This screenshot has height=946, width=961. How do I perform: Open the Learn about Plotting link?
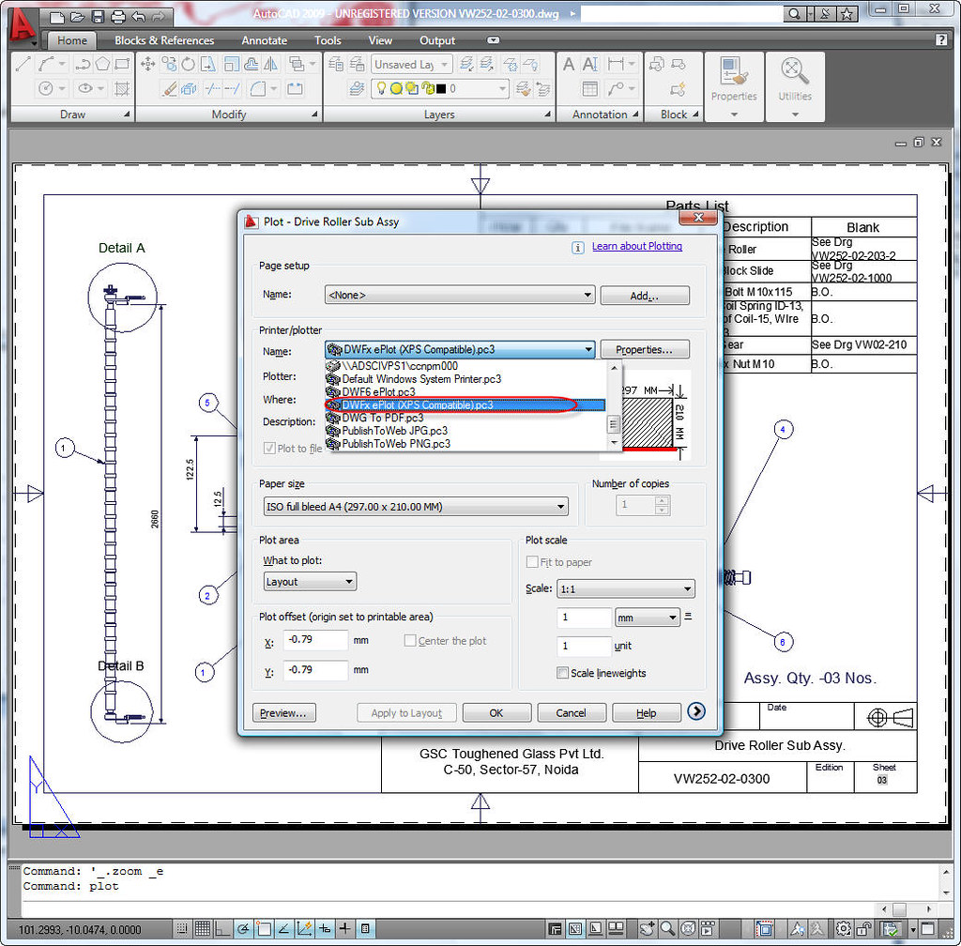click(636, 245)
